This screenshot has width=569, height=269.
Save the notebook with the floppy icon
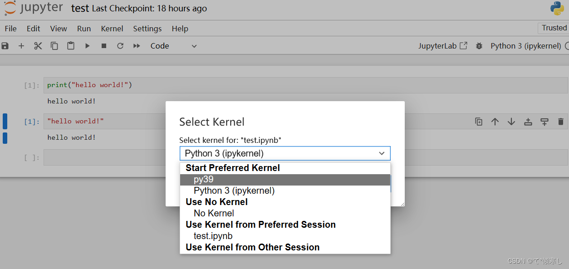point(5,46)
